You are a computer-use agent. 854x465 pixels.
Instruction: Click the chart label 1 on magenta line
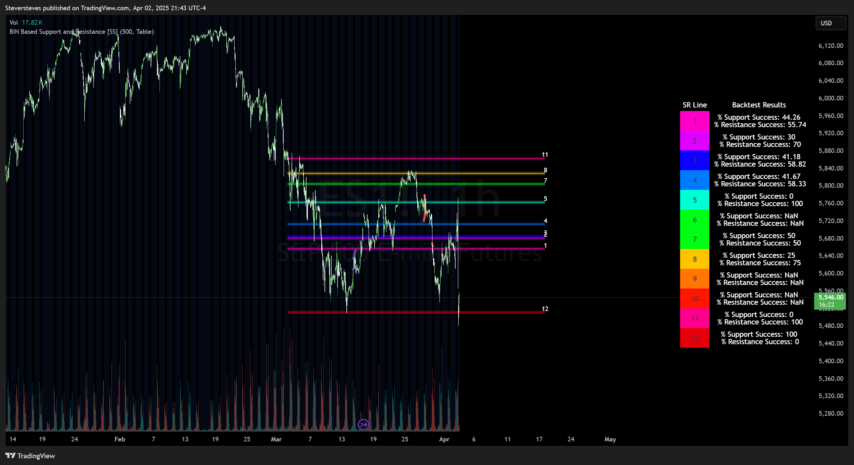coord(545,246)
